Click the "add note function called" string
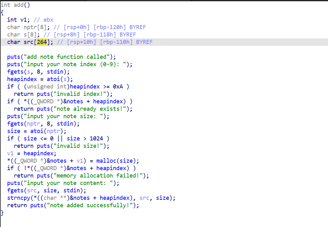This screenshot has width=328, height=227. (x=65, y=57)
